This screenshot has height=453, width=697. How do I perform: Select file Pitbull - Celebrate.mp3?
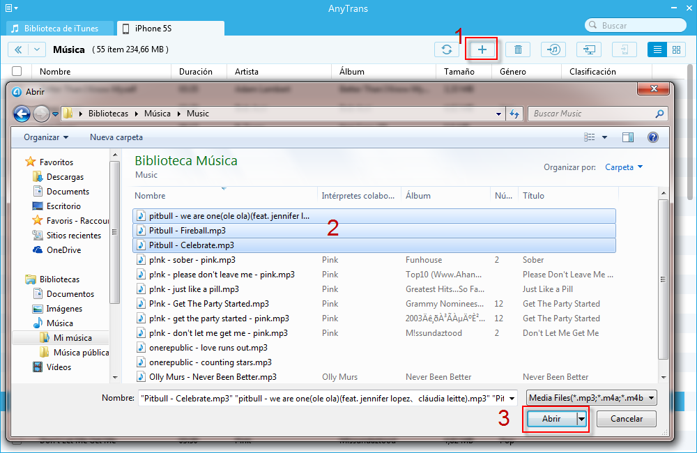(x=374, y=245)
